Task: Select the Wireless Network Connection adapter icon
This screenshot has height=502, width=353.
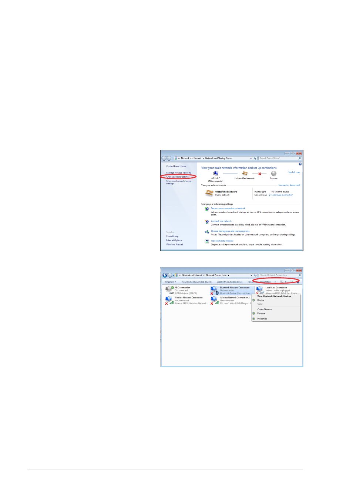Action: 169,301
